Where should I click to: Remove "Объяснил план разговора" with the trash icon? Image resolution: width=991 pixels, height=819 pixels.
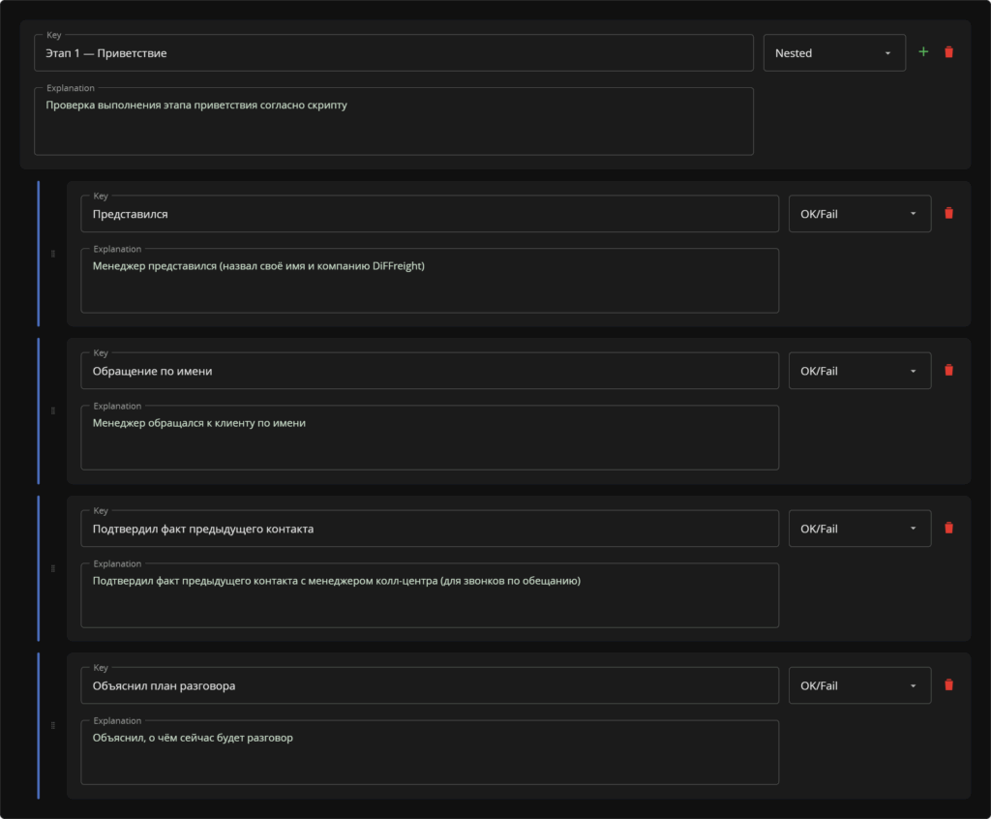pos(948,685)
